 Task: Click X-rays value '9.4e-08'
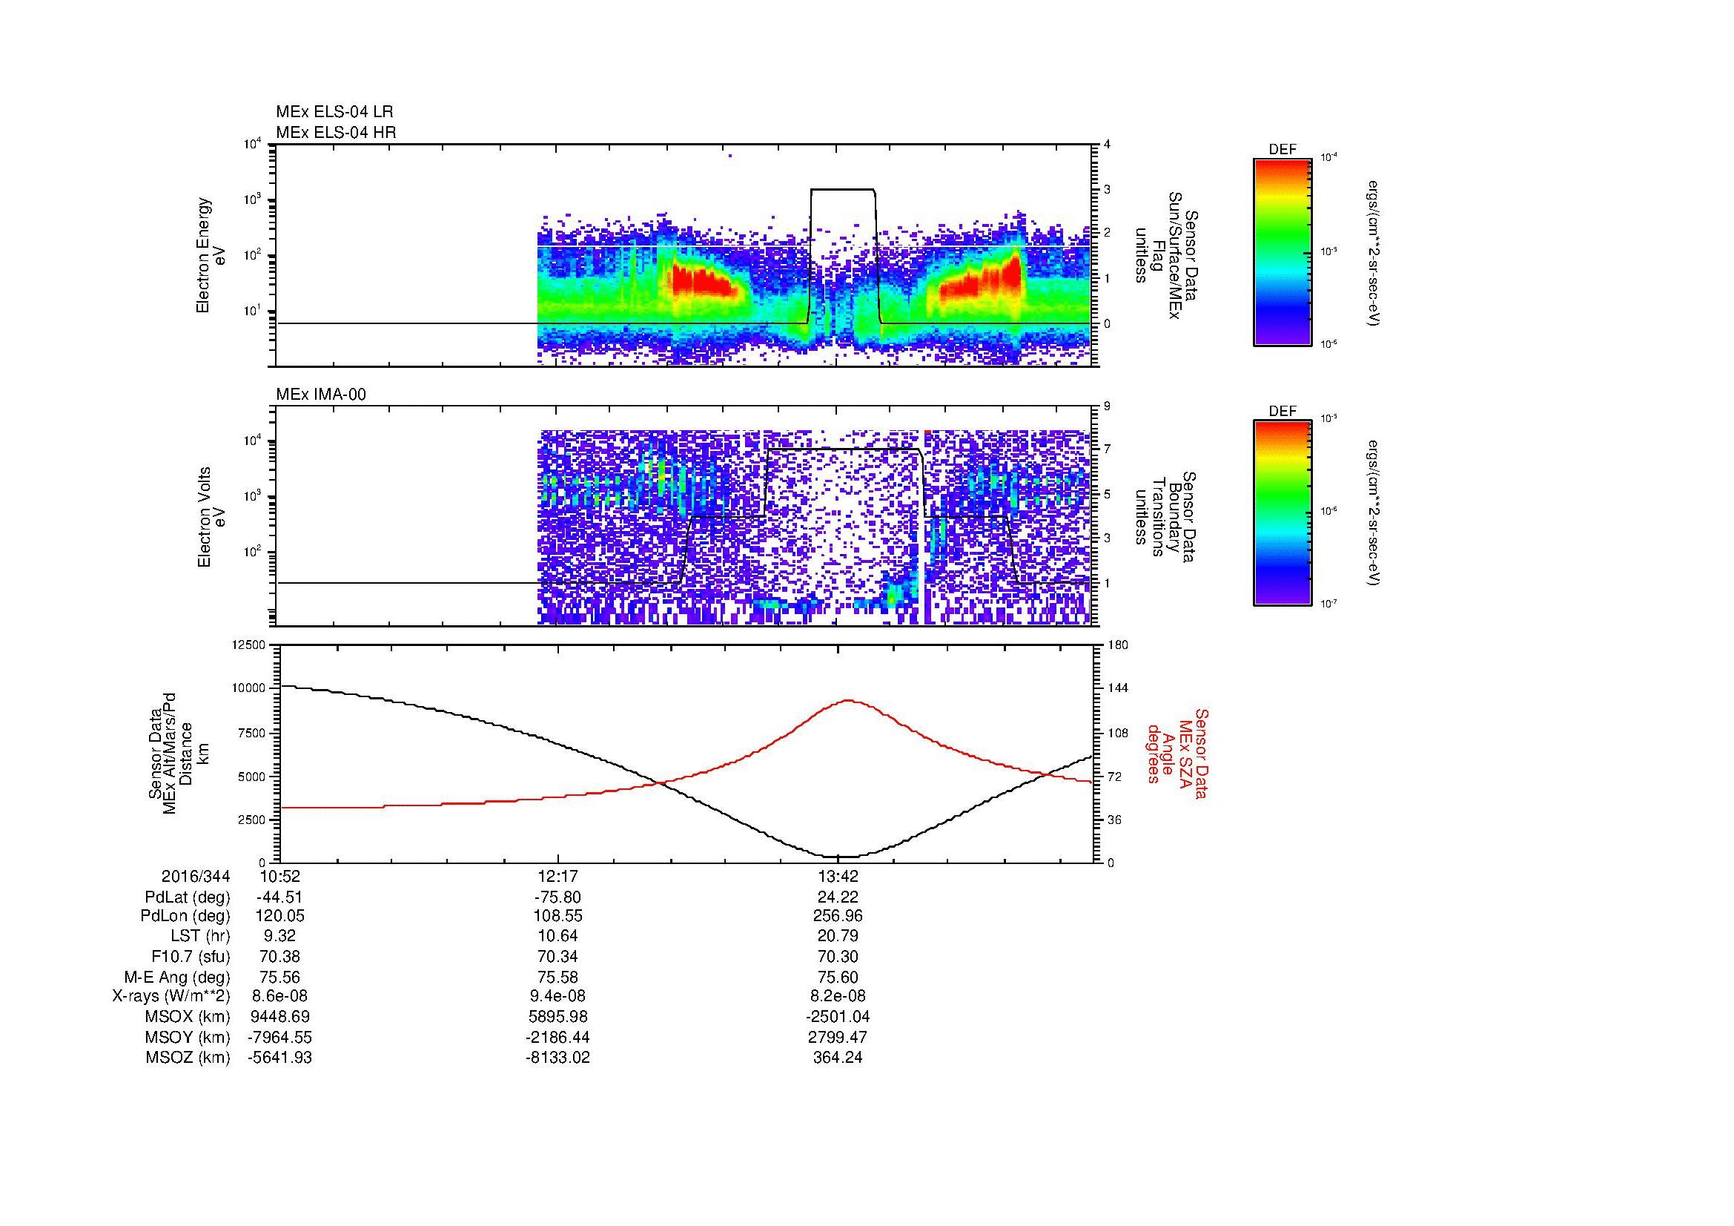[557, 996]
